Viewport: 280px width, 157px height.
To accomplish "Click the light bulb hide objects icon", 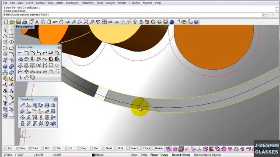I will pyautogui.click(x=135, y=22).
